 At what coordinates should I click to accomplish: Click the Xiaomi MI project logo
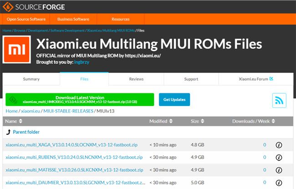pyautogui.click(x=17, y=49)
